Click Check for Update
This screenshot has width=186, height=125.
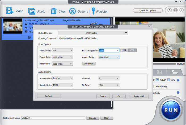coord(148,11)
